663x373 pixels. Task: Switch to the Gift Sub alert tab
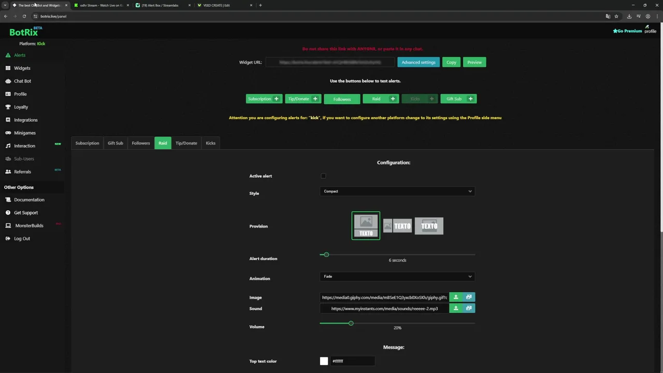click(115, 144)
